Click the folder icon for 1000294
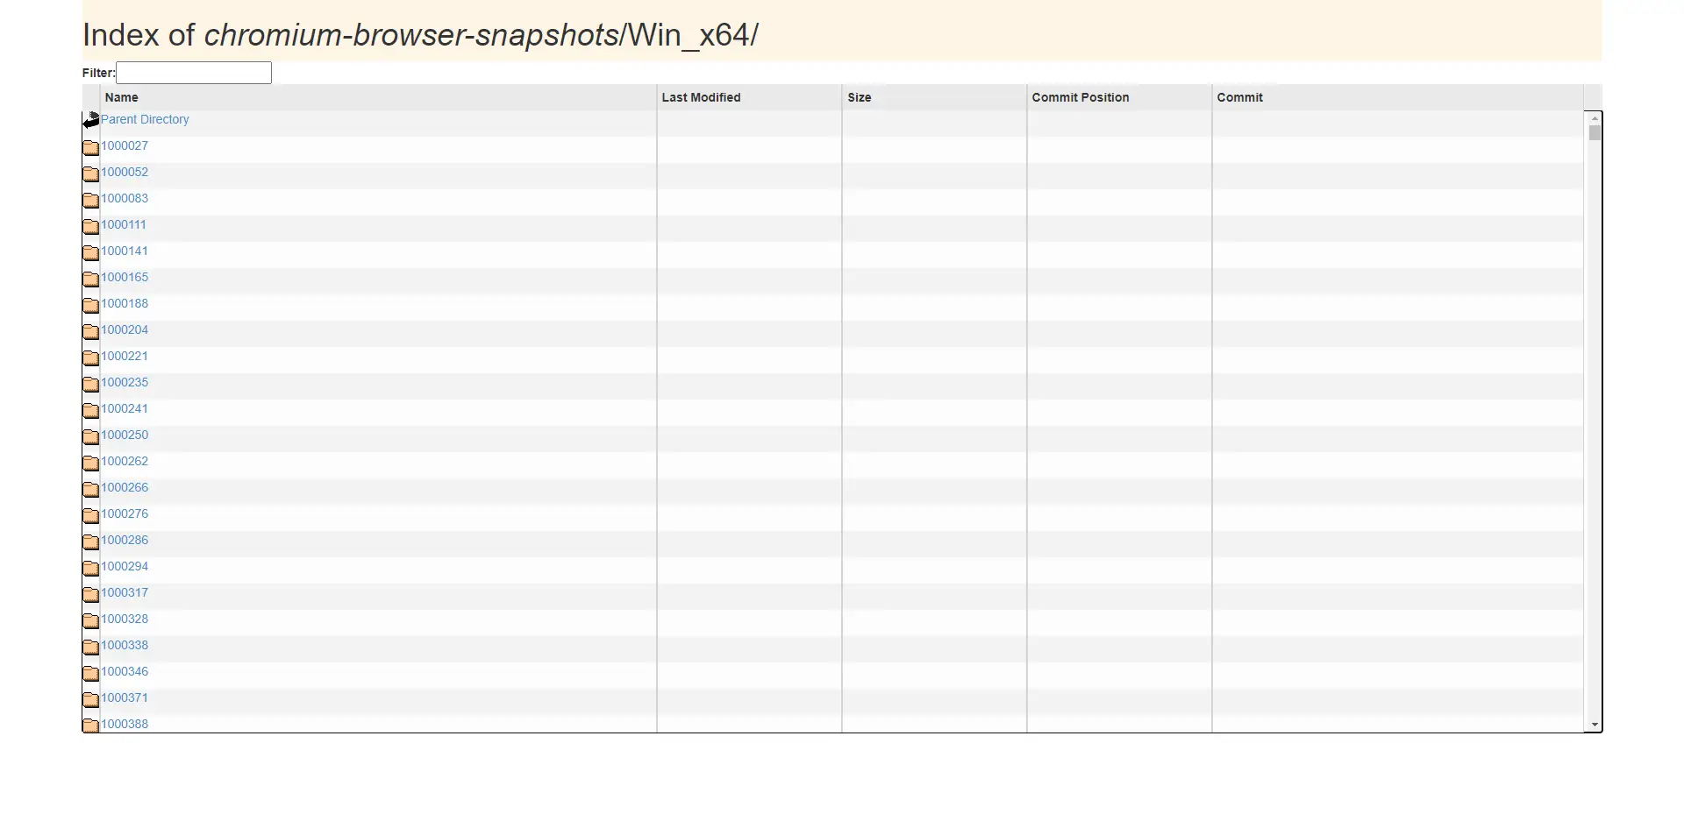1684x814 pixels. point(90,568)
